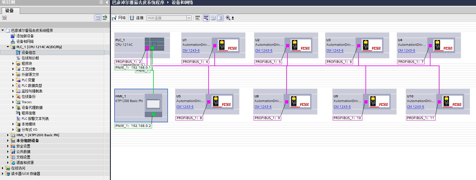Expand the 程序块 tree node

tap(13, 63)
